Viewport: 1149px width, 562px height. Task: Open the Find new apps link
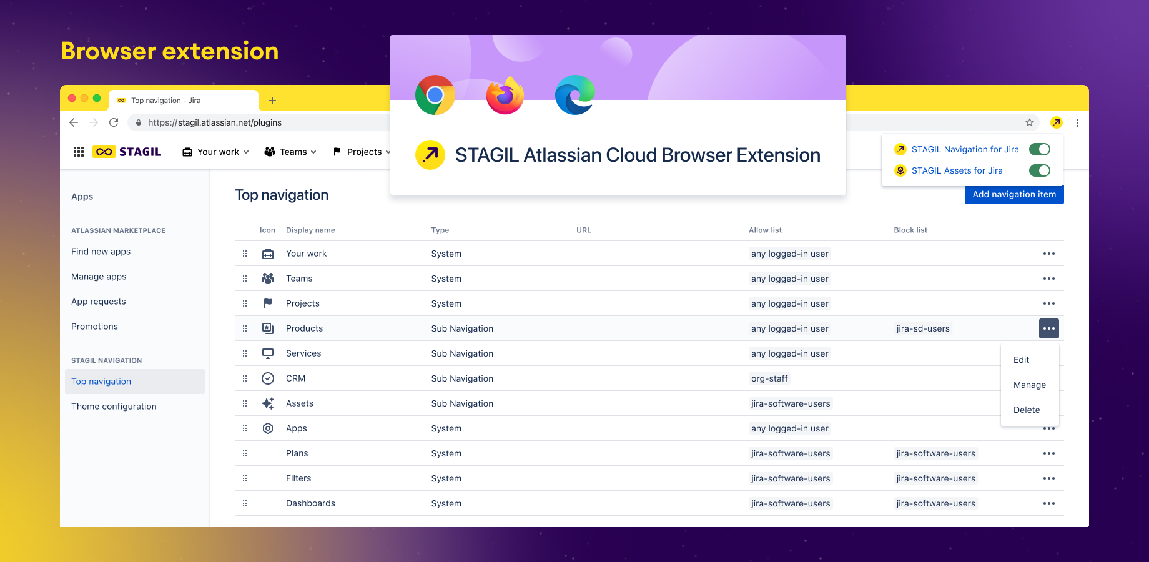coord(101,252)
